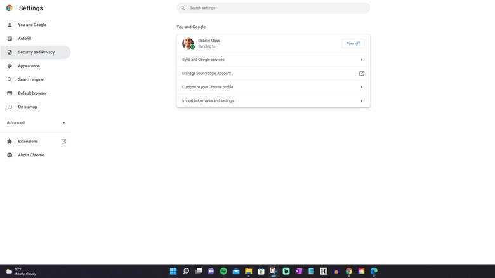Expand the Advanced section arrow
This screenshot has width=495, height=278.
tap(63, 123)
